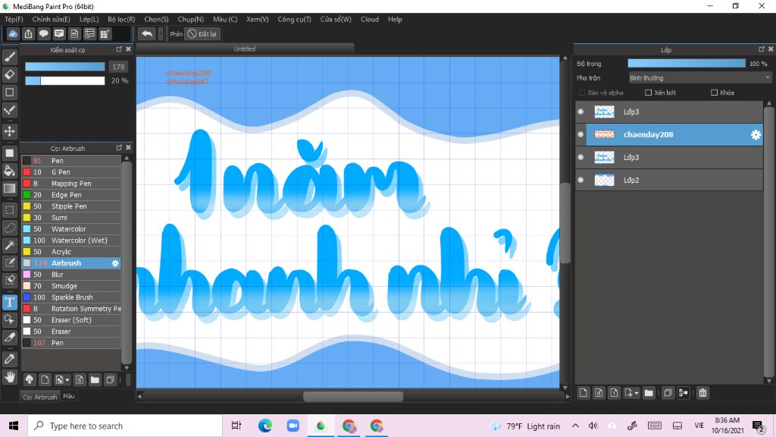The height and width of the screenshot is (437, 776).
Task: Open Windows Start menu
Action: (14, 426)
